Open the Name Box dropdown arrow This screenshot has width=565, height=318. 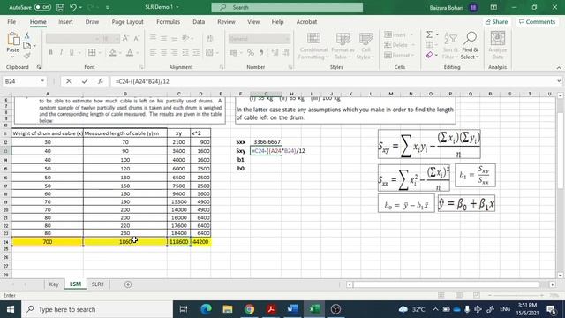[42, 81]
